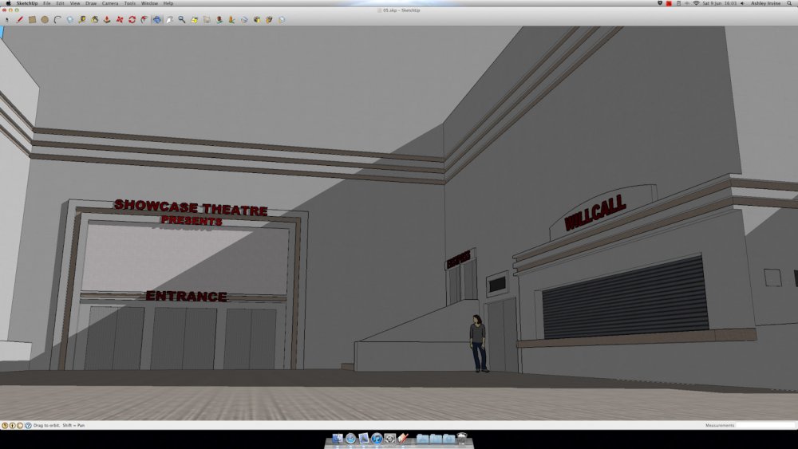Select the Orbit tool
Image resolution: width=798 pixels, height=449 pixels.
pos(156,19)
